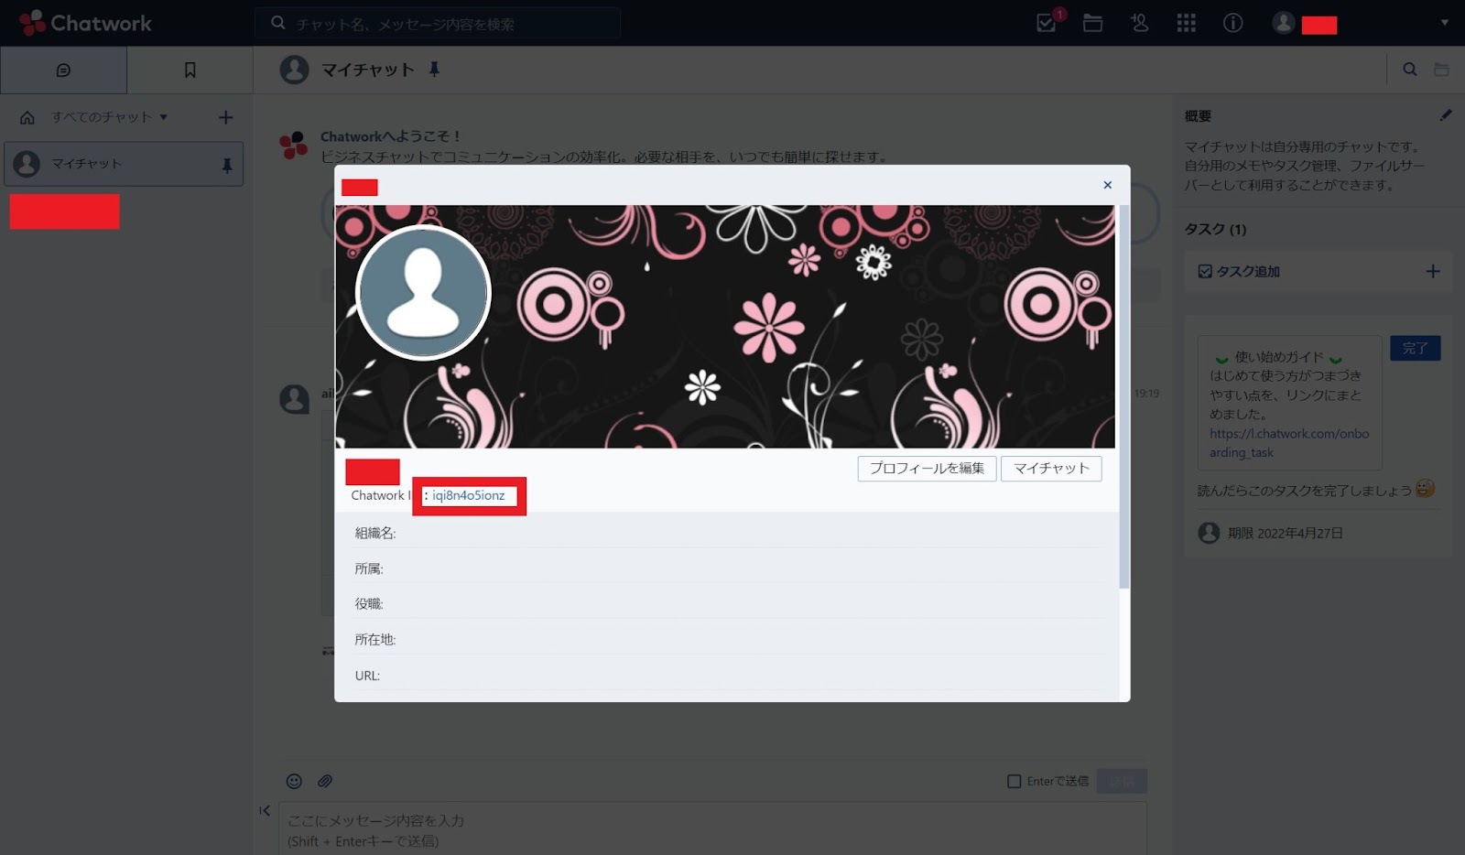Click the message send button
This screenshot has width=1465, height=855.
[x=1122, y=781]
